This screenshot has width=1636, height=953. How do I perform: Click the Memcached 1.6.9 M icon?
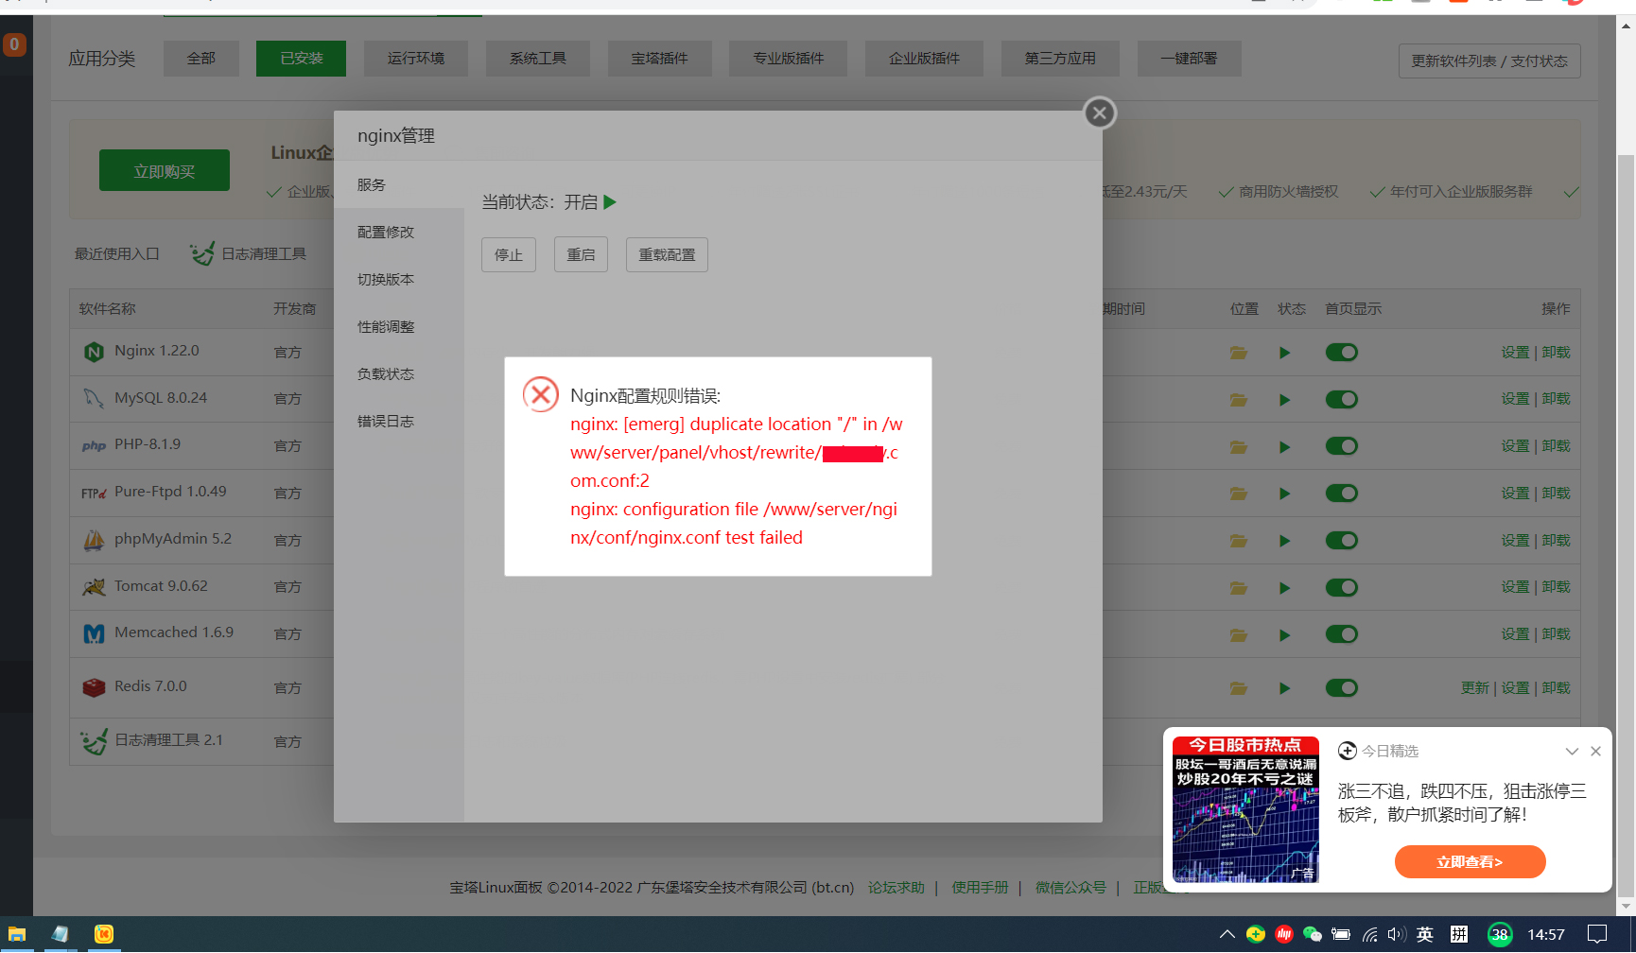(x=94, y=633)
